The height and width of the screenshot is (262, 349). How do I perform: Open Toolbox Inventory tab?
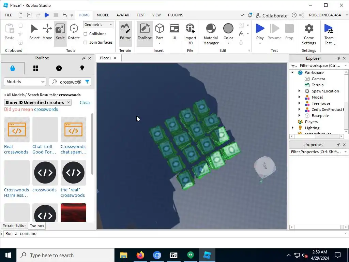click(36, 68)
